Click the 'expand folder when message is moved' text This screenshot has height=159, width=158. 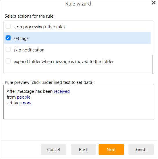(63, 62)
